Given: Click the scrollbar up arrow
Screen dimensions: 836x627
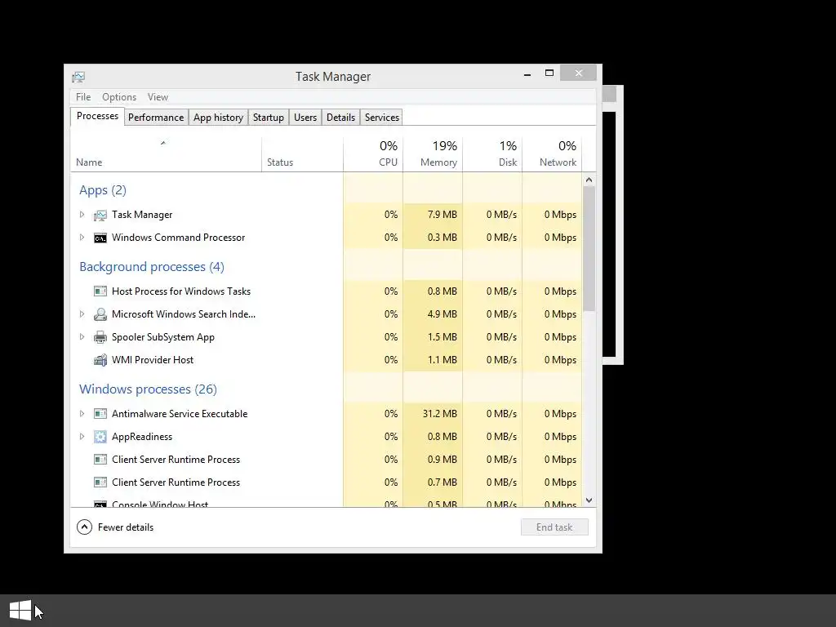Looking at the screenshot, I should 589,180.
